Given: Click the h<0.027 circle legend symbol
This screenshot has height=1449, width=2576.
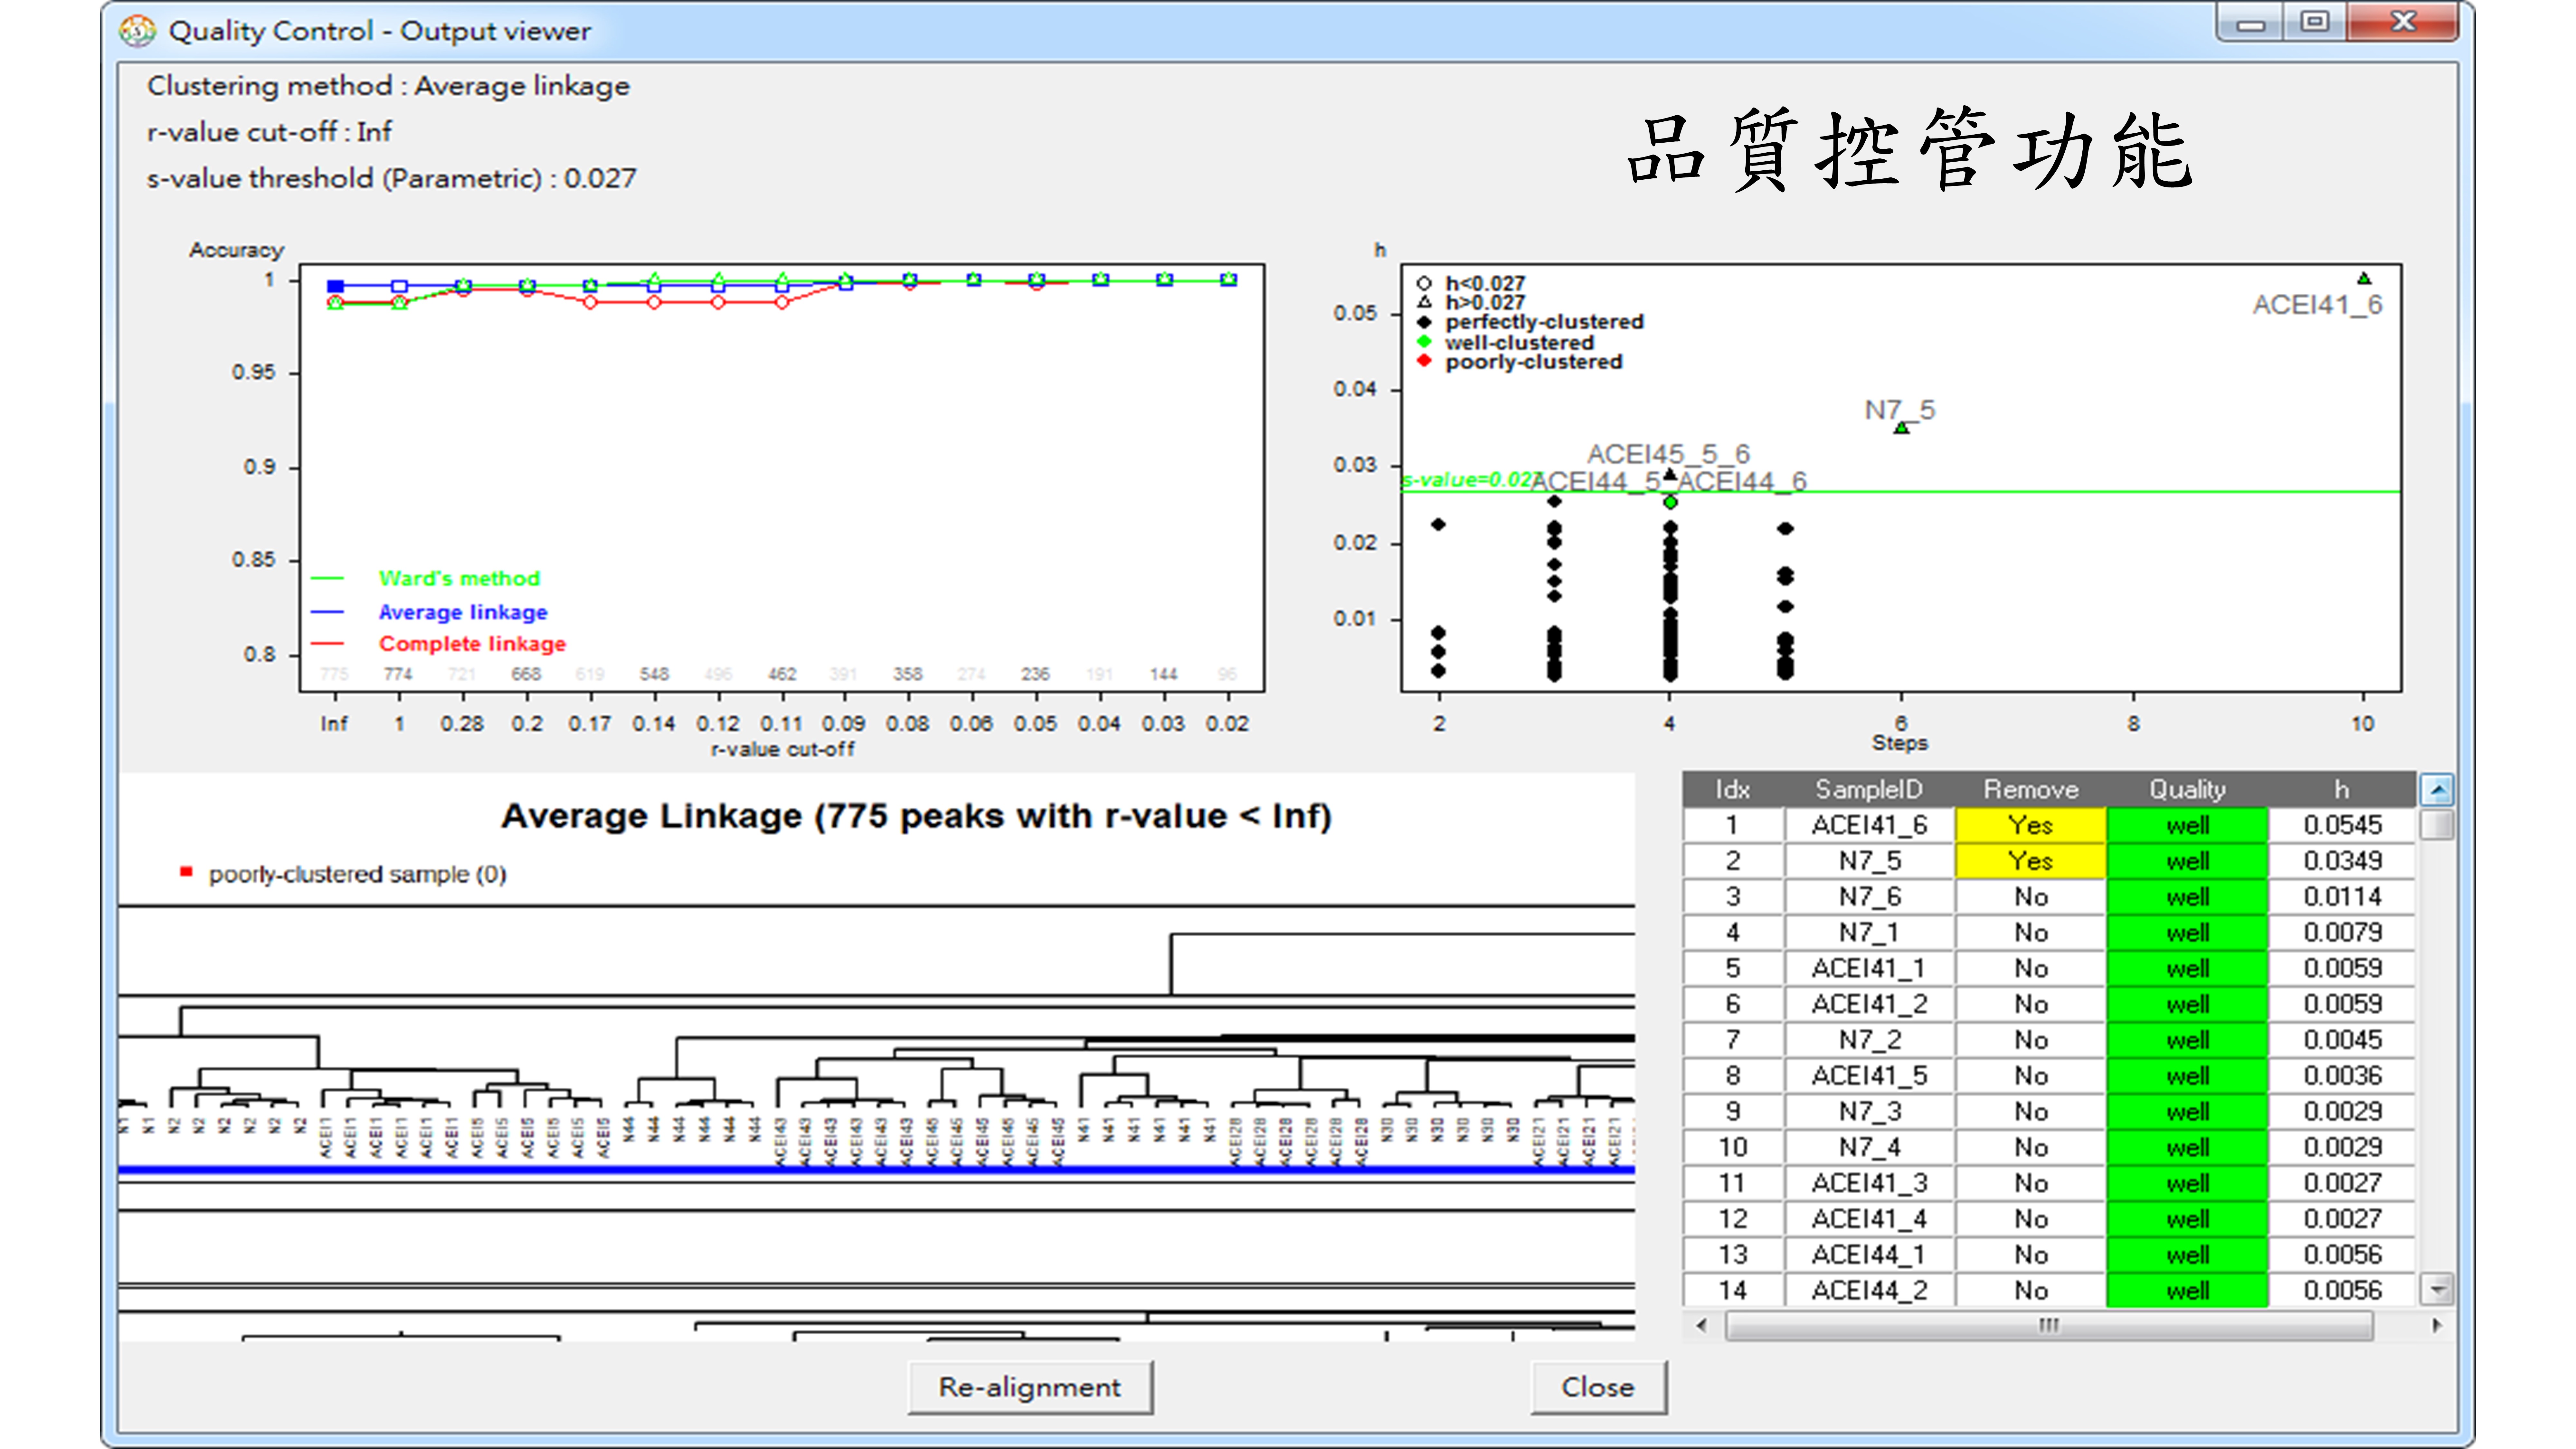Looking at the screenshot, I should pyautogui.click(x=1424, y=283).
